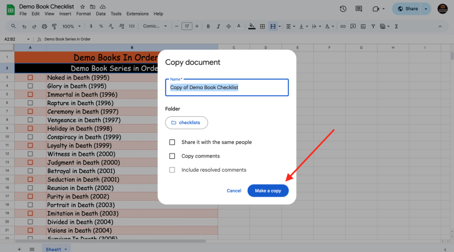Click the paint format icon

pyautogui.click(x=54, y=27)
